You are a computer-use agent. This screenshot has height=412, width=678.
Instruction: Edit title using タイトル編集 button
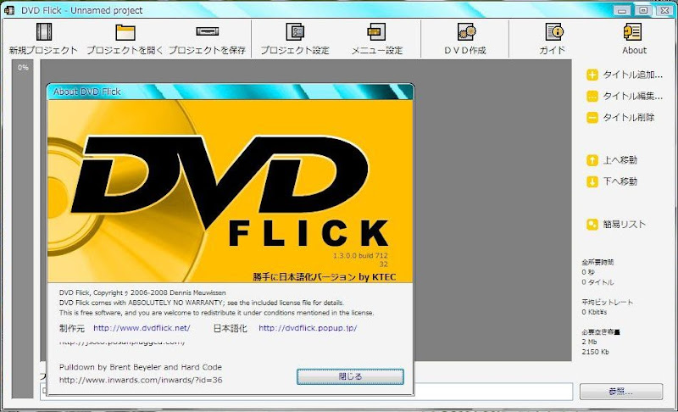point(624,96)
